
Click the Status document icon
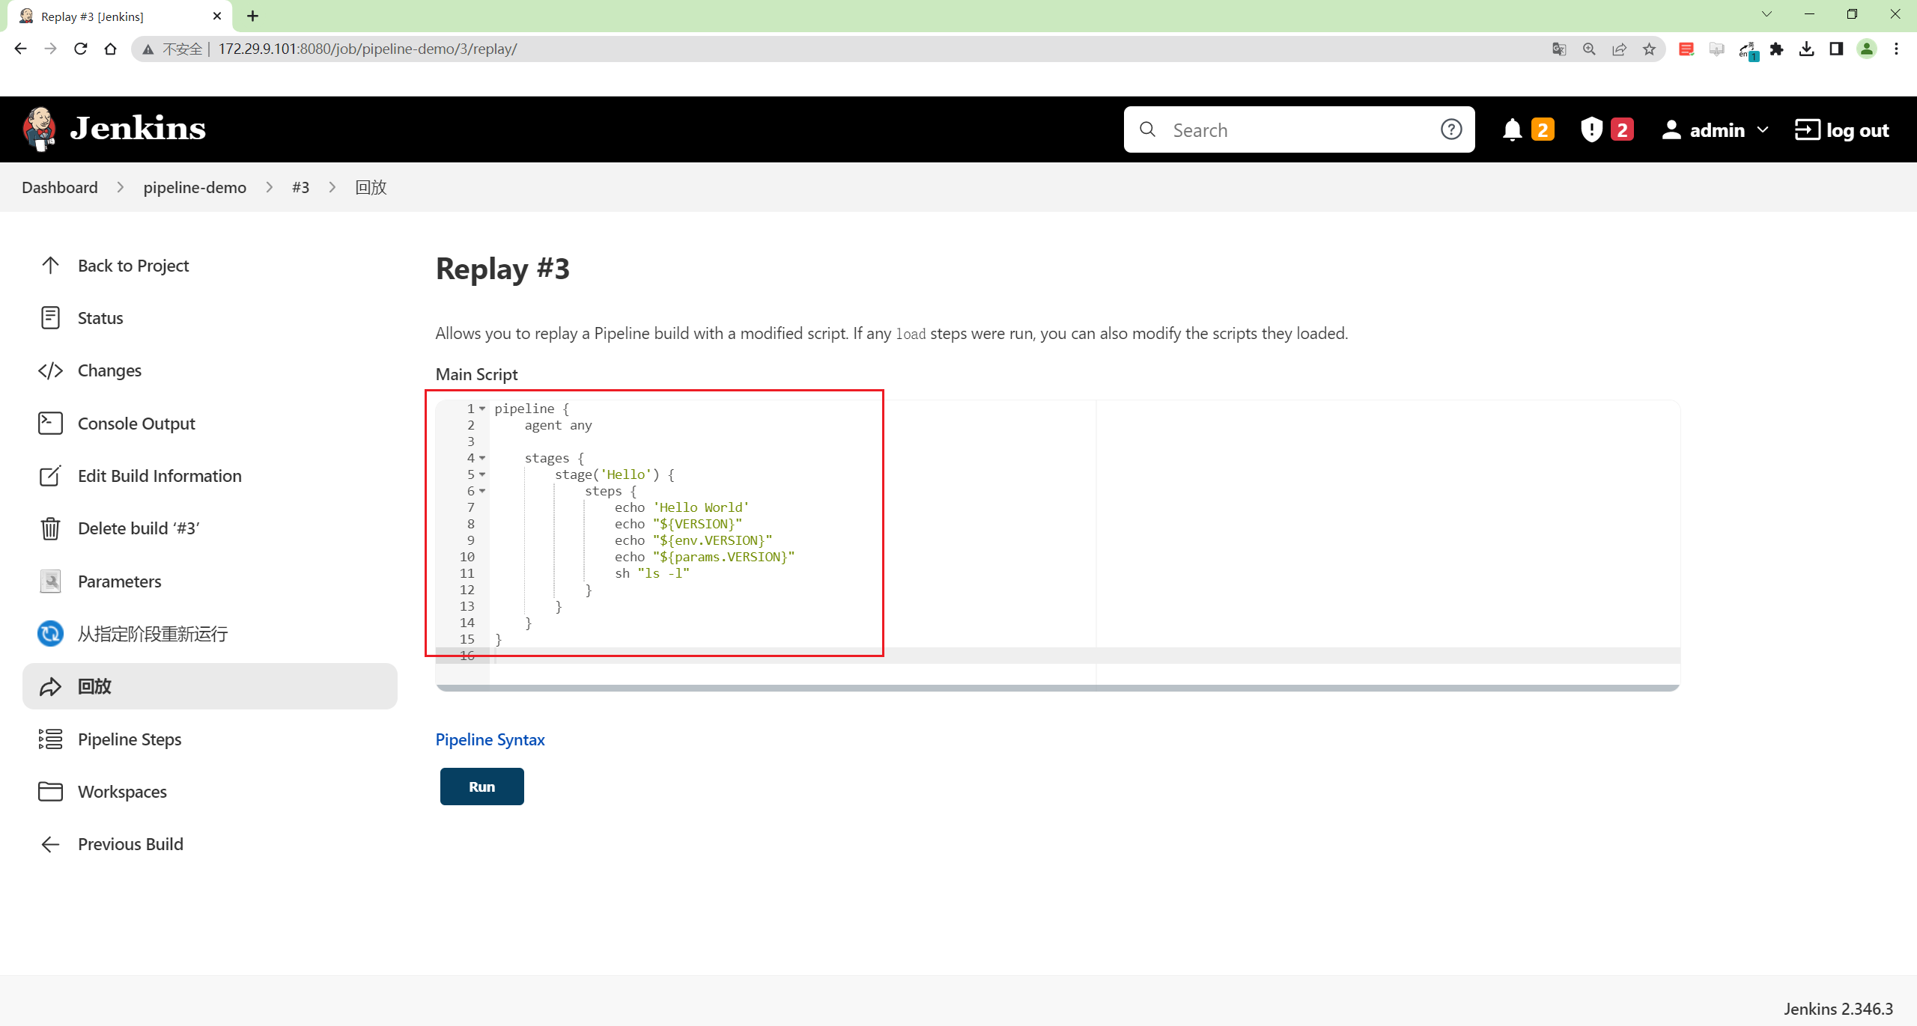coord(50,318)
